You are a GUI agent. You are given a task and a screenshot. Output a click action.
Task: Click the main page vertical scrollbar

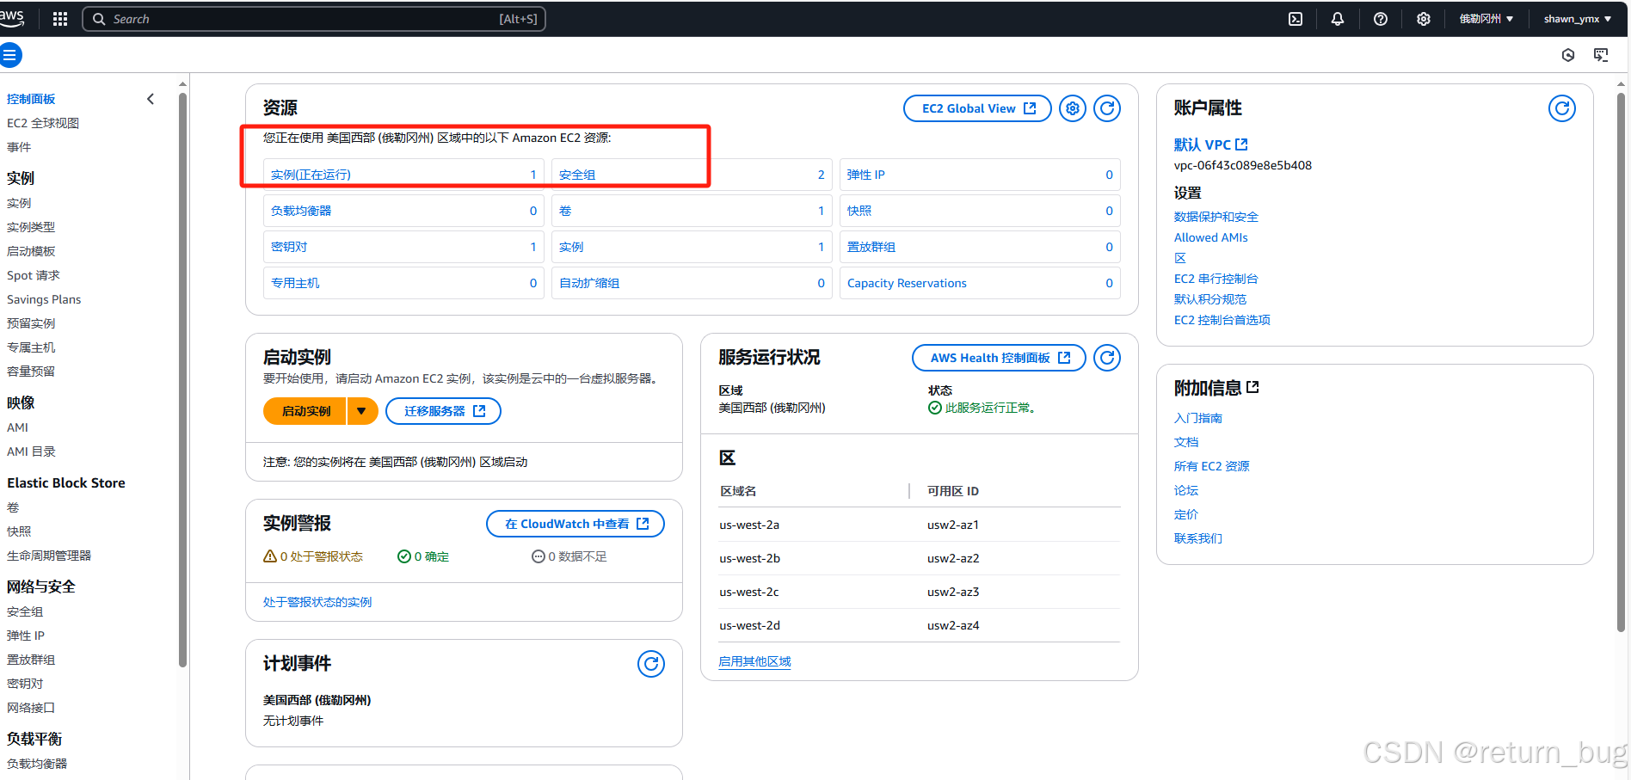click(1622, 361)
